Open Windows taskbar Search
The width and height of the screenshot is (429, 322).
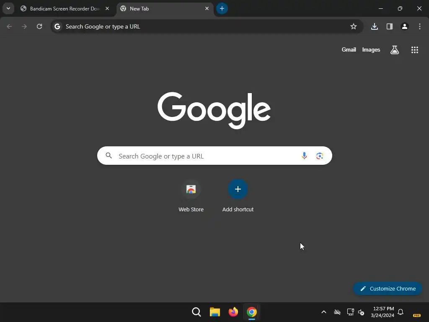coord(196,312)
